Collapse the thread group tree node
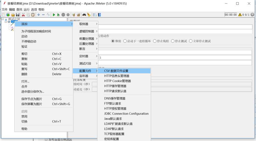Image resolution: width=256 pixels, height=141 pixels. click(6, 22)
